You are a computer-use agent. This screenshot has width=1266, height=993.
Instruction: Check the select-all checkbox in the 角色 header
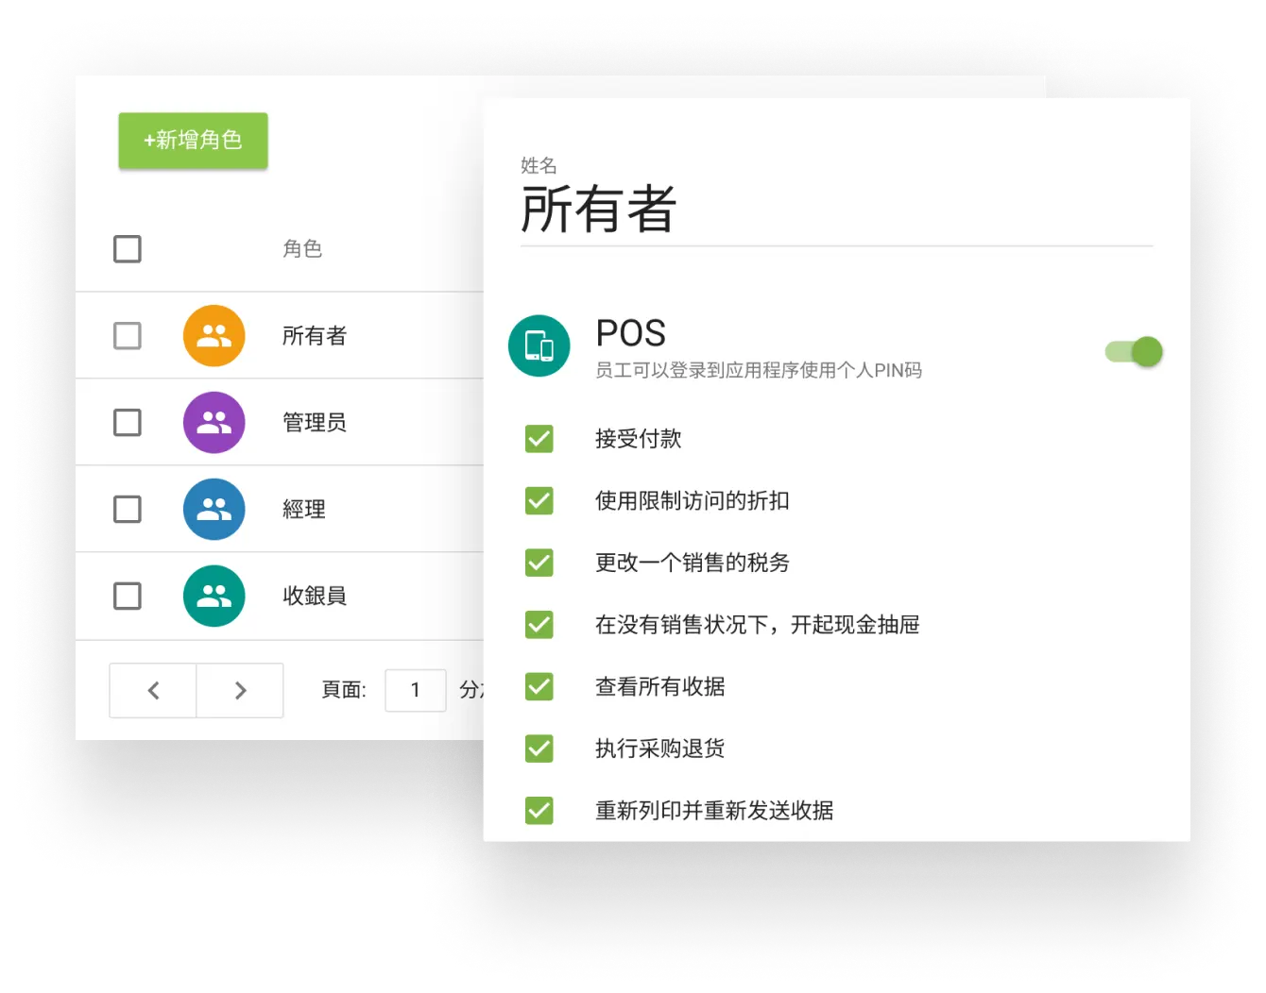(x=127, y=249)
